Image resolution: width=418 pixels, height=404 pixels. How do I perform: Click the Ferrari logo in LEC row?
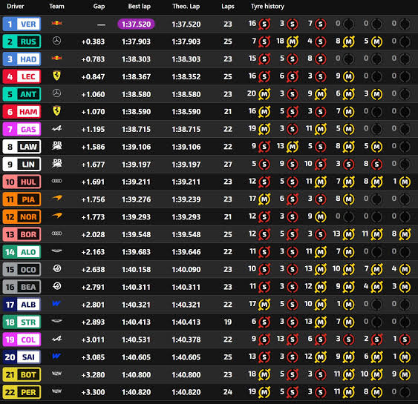56,76
